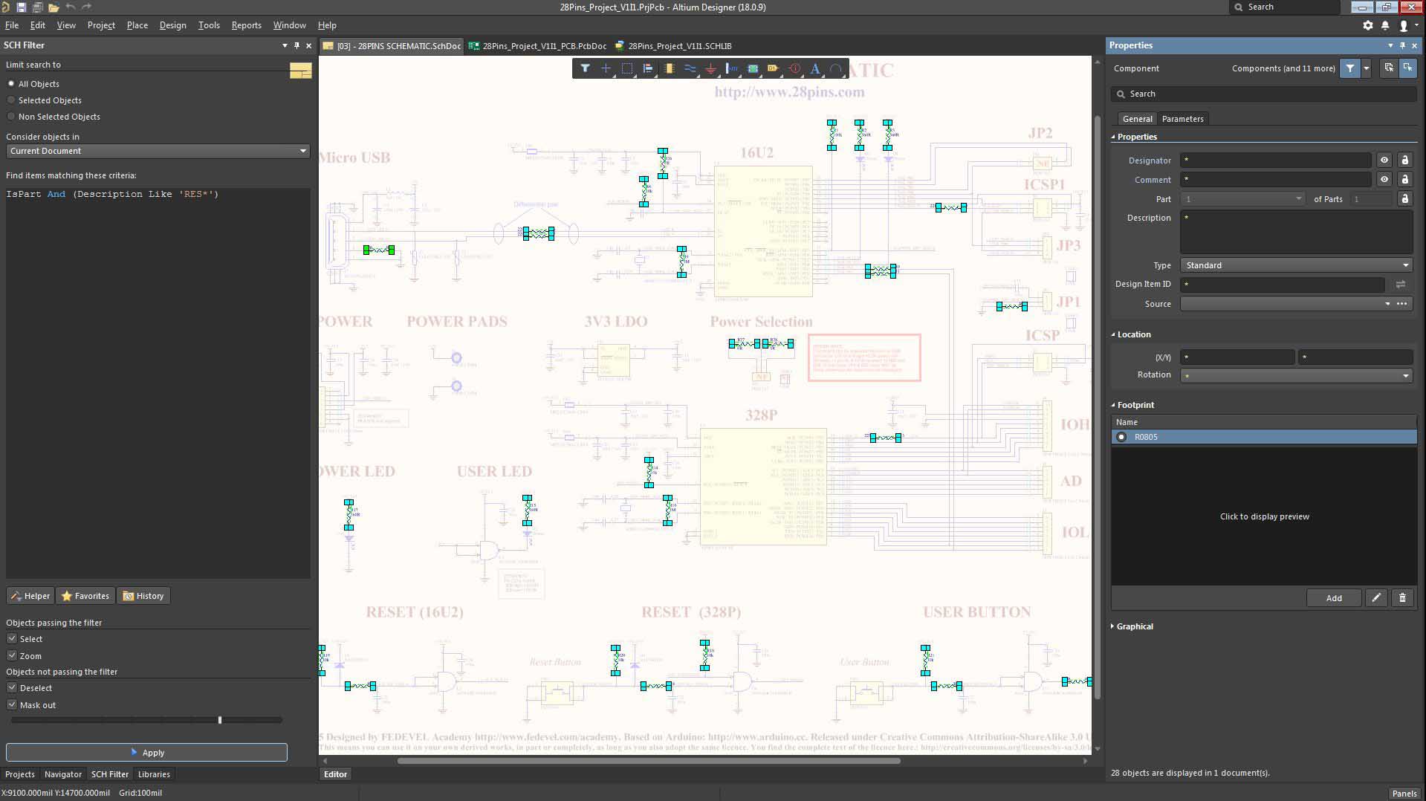
Task: Uncheck the Mask out checkbox
Action: [x=12, y=705]
